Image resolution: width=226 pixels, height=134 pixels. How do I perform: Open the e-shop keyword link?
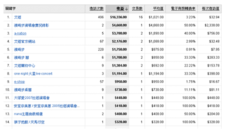[19, 82]
